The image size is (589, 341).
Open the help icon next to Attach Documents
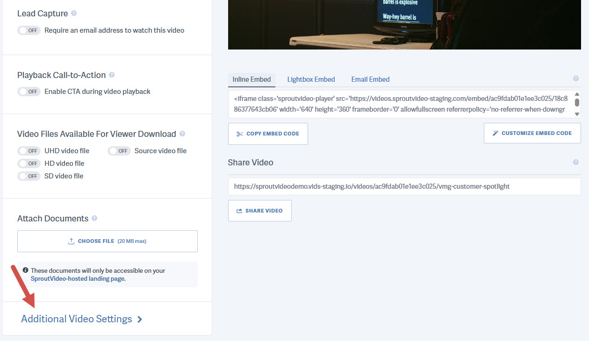pyautogui.click(x=94, y=218)
